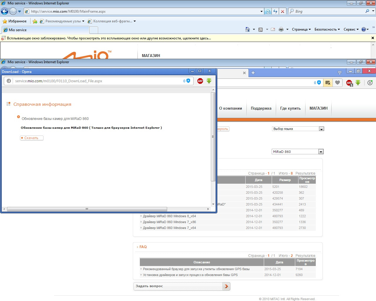The image size is (376, 301).
Task: Open the Поддержка menu item
Action: (261, 108)
